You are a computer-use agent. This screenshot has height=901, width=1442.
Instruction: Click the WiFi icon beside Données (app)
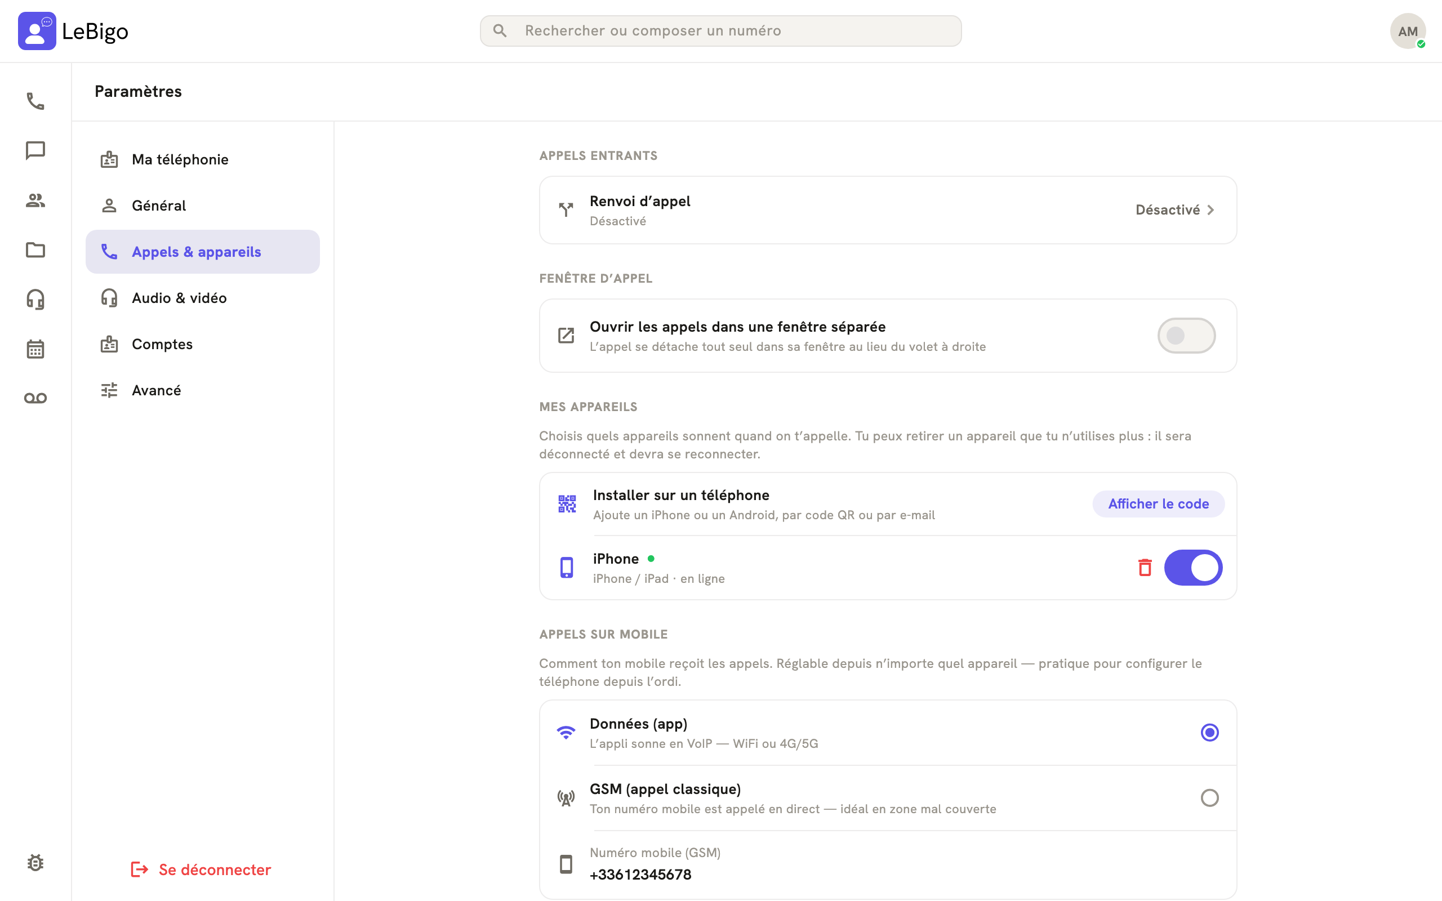click(566, 733)
